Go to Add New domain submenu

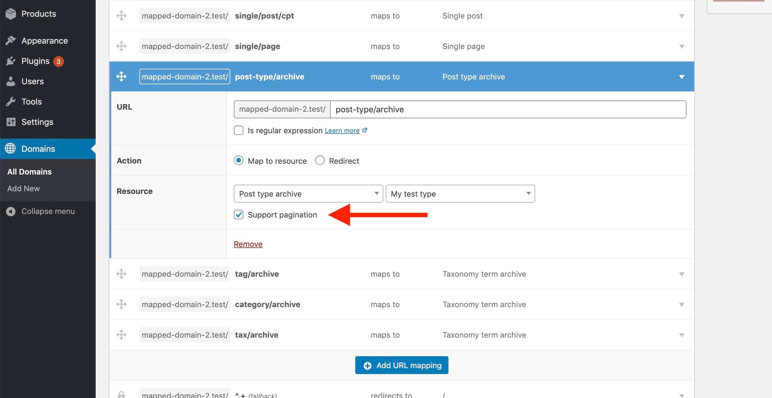click(23, 188)
